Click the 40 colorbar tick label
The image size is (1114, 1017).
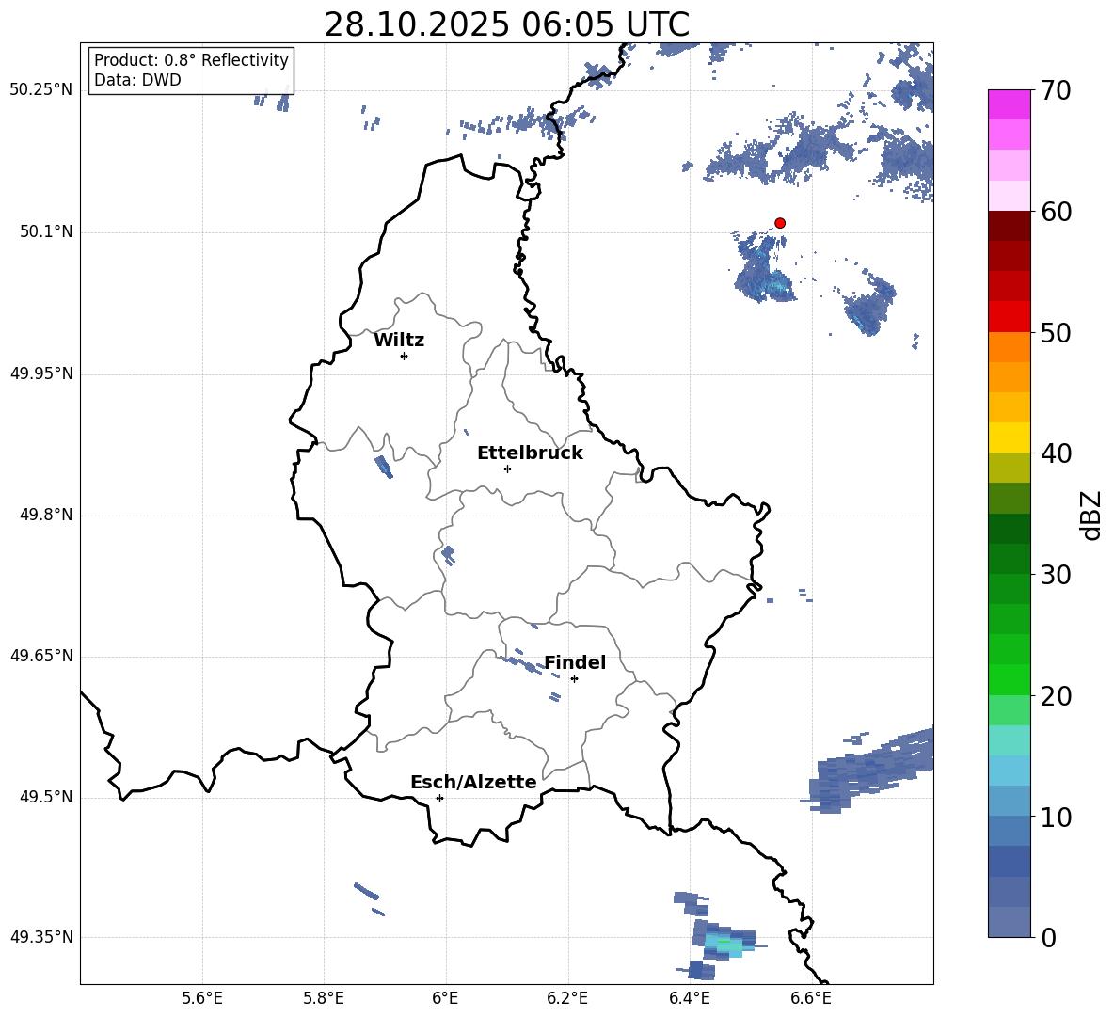tap(1056, 453)
